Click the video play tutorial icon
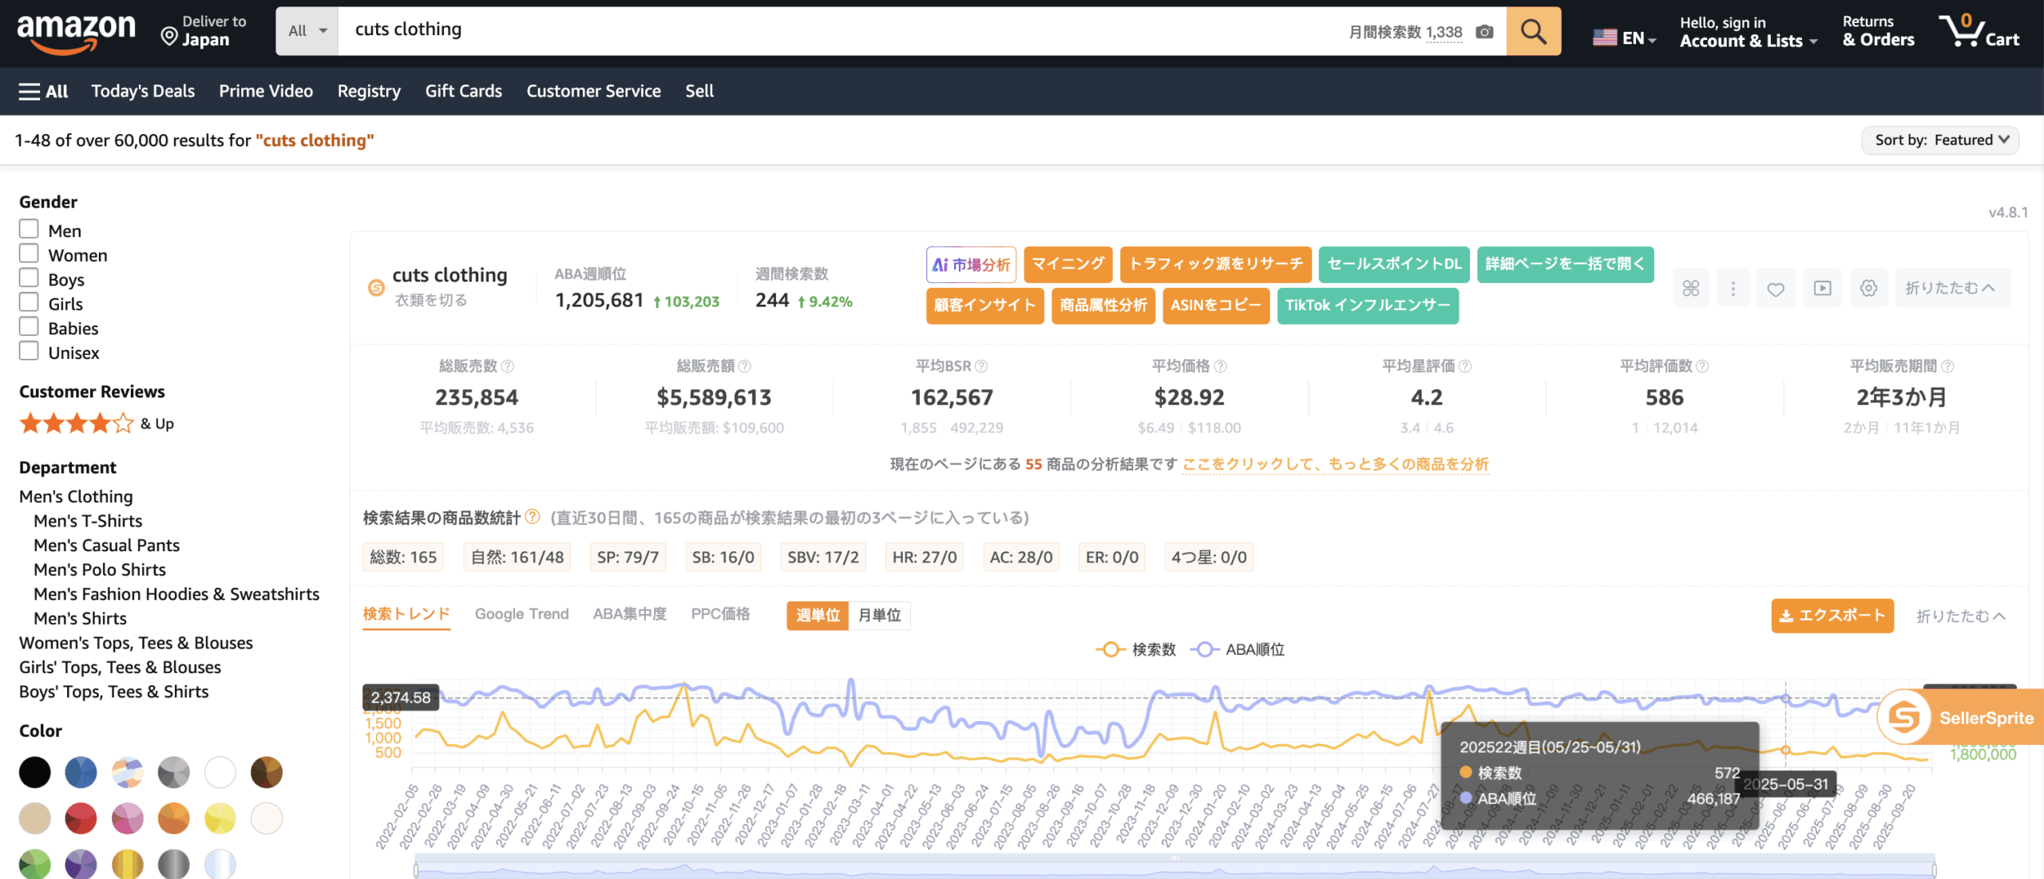Image resolution: width=2044 pixels, height=879 pixels. coord(1822,289)
